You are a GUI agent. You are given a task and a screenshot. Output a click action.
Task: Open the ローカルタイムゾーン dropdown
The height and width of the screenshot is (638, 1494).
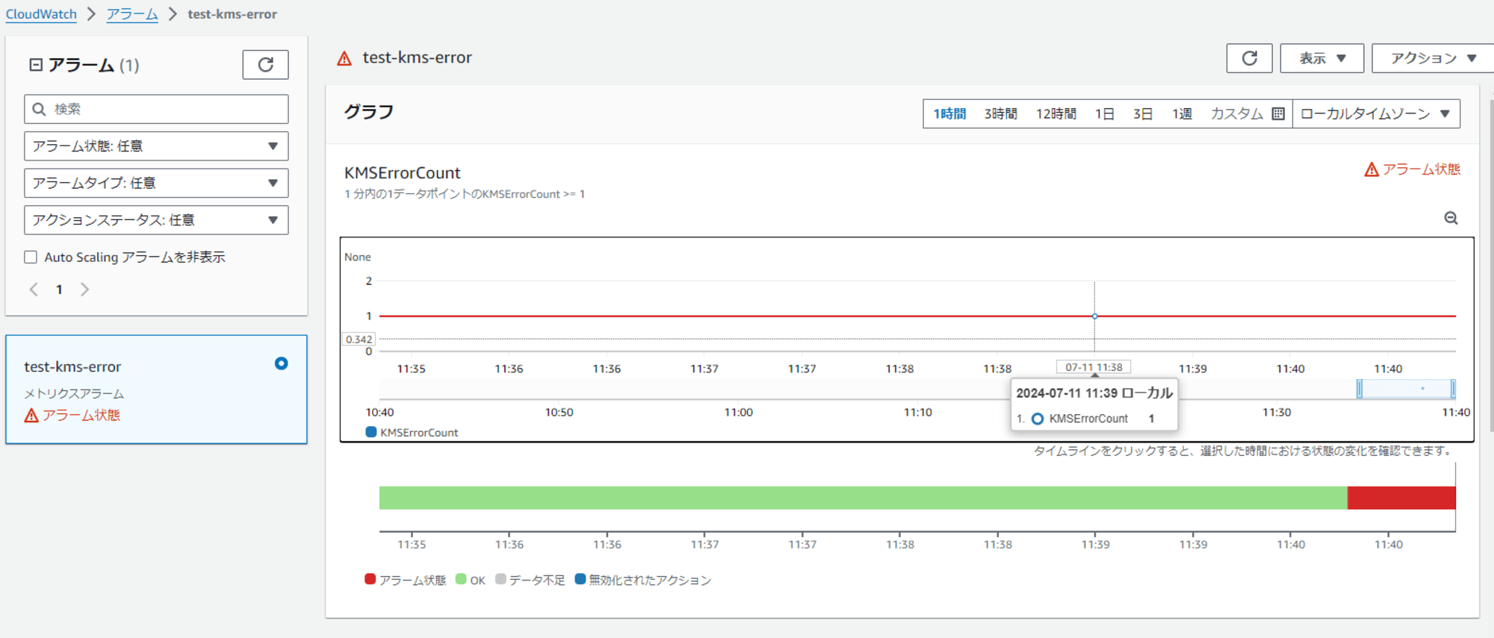coord(1376,113)
